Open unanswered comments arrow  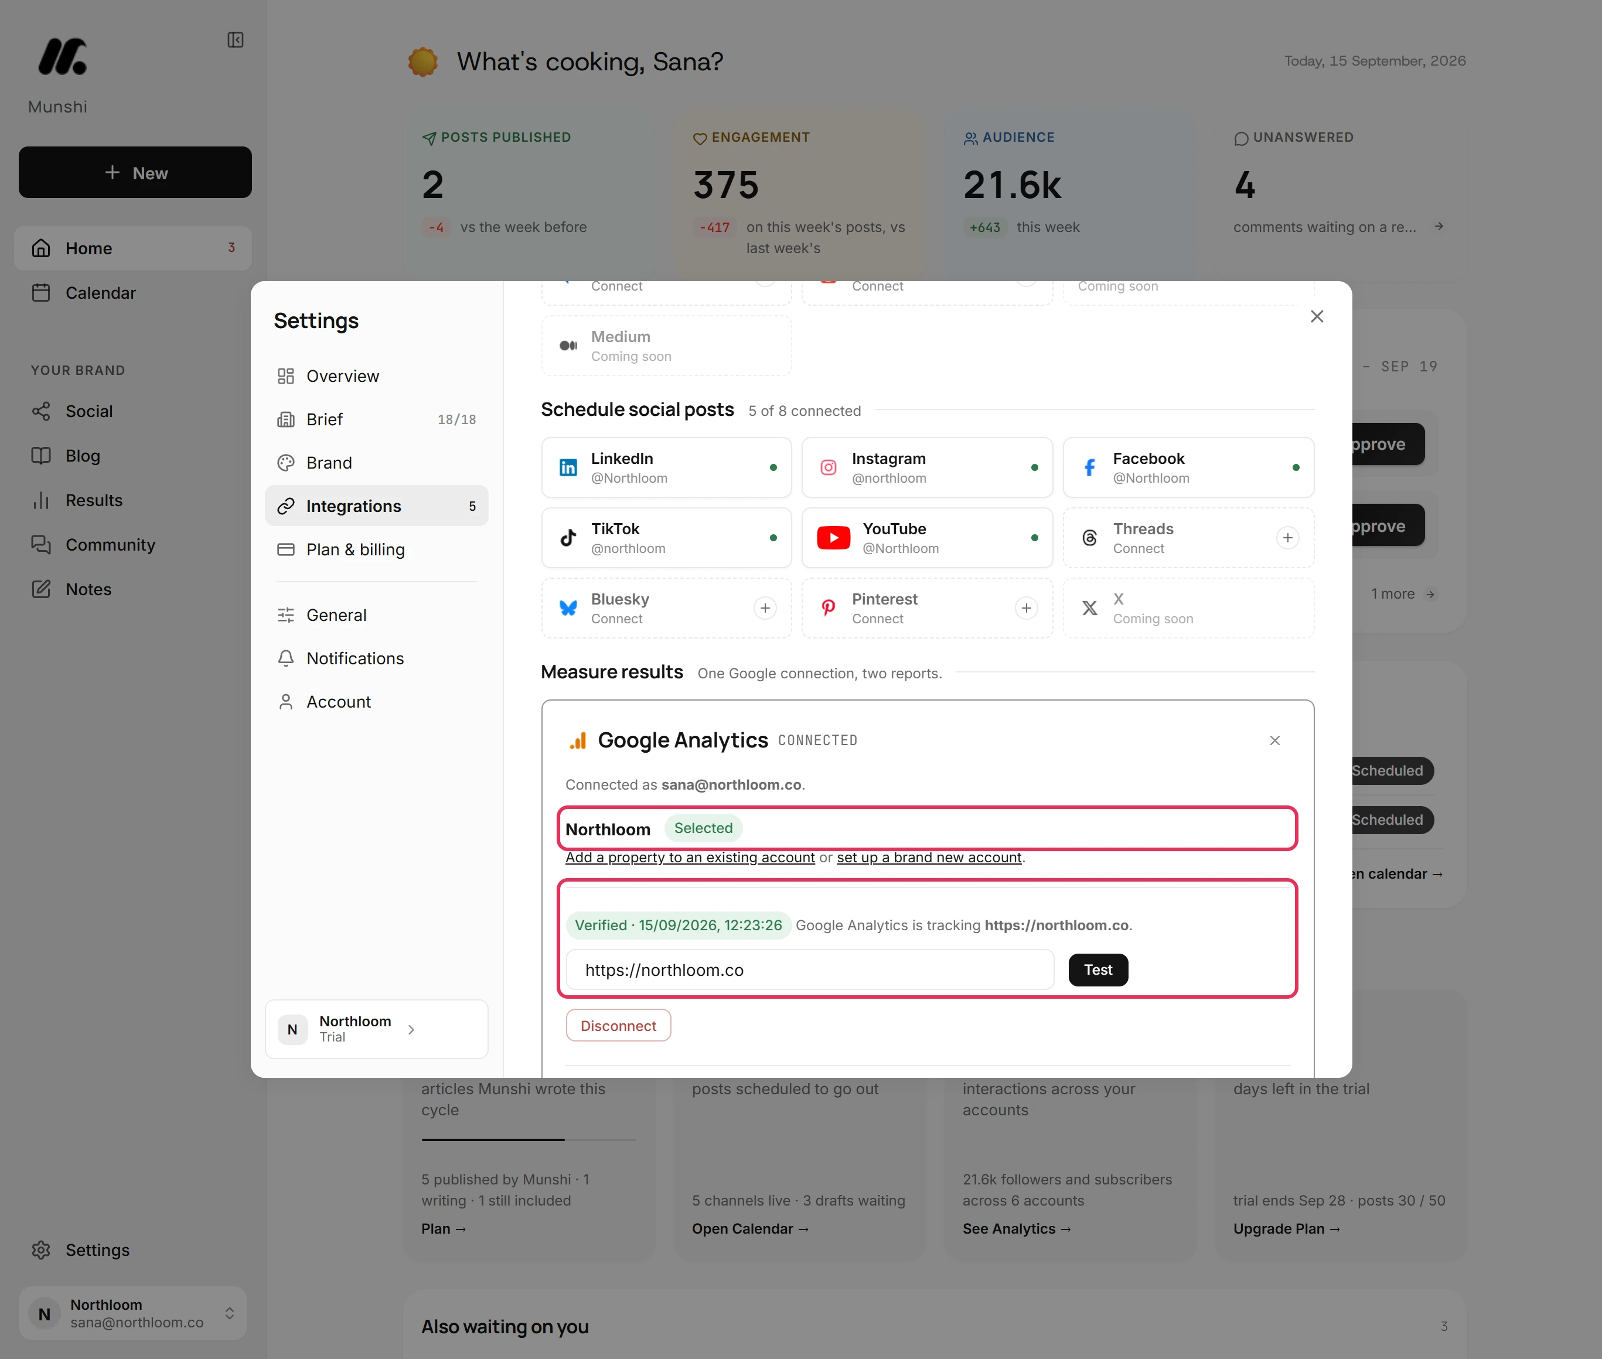1439,227
